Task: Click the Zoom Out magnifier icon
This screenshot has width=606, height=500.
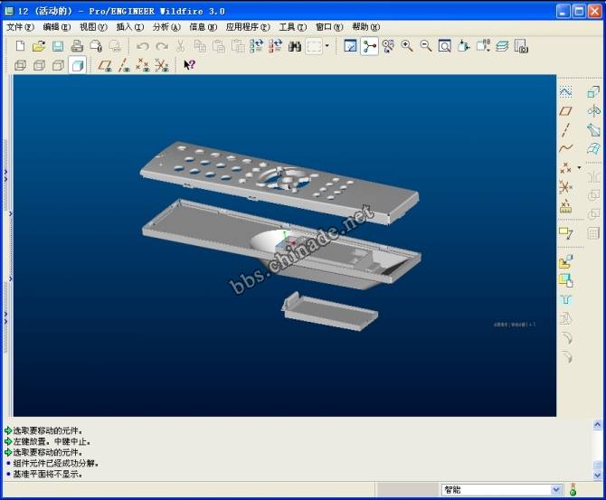Action: pyautogui.click(x=425, y=46)
